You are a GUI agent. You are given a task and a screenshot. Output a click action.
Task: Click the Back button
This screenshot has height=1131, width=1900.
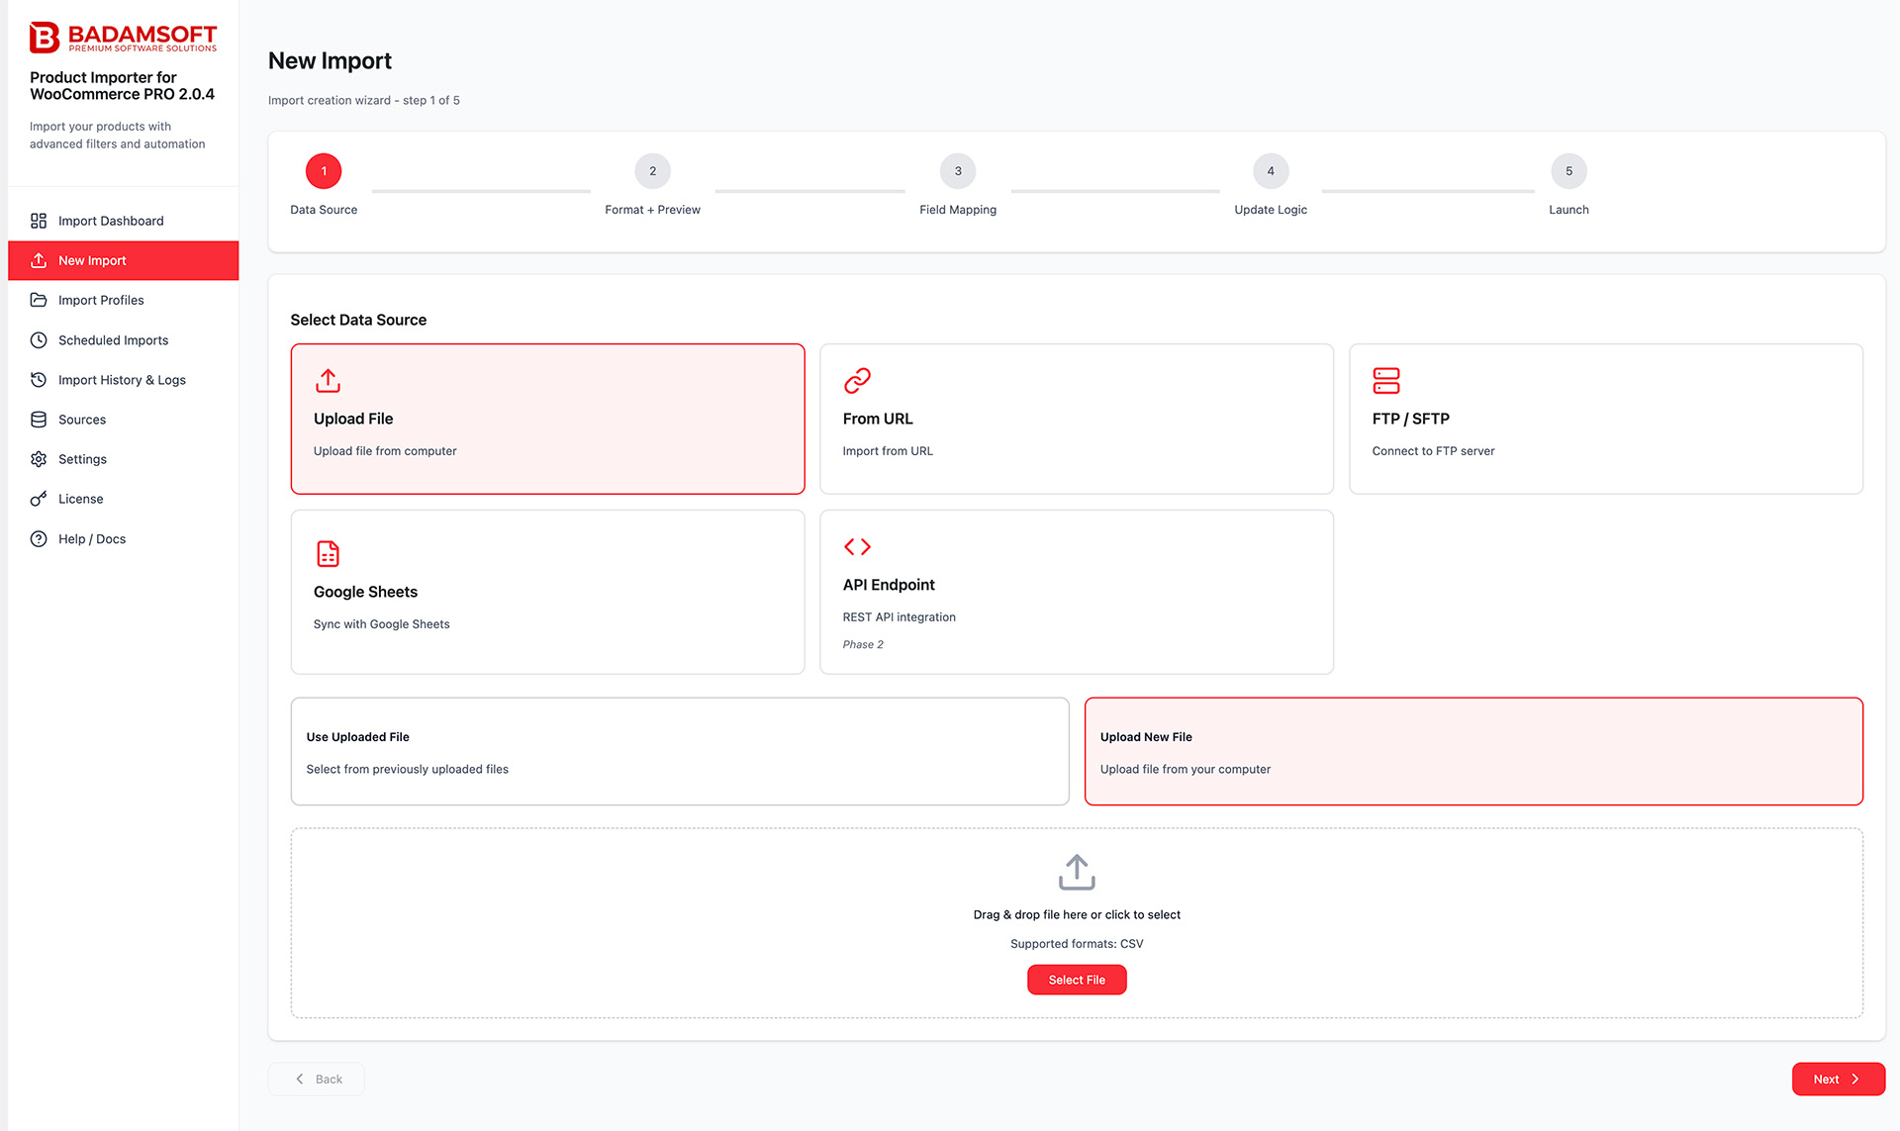(x=317, y=1079)
